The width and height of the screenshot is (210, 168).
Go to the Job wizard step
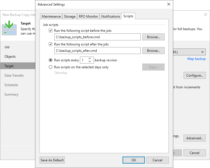(x=7, y=47)
